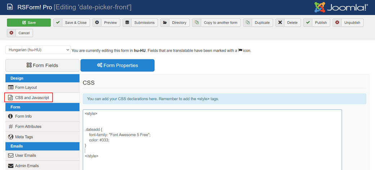Screen dimensions: 375x170
Task: Click the Copy to another form icon
Action: pos(197,23)
